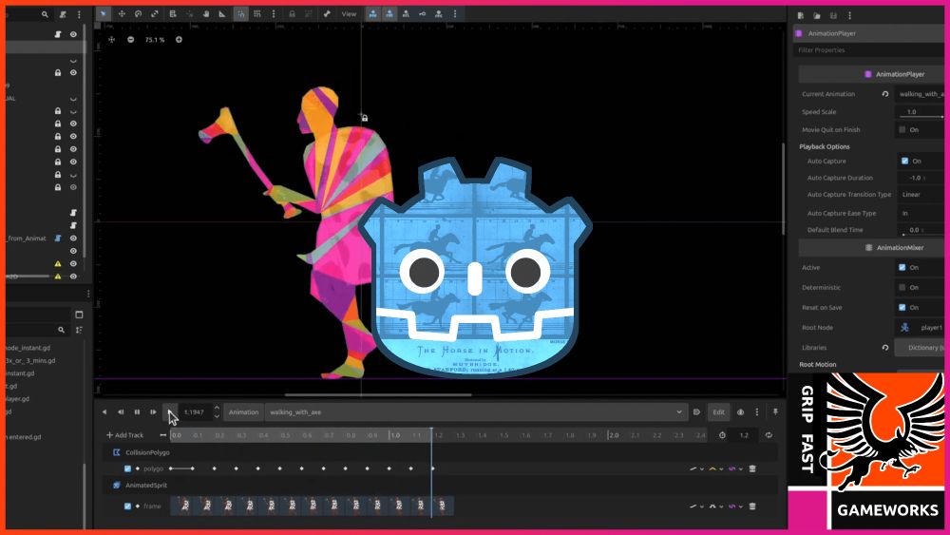Pause animation playback in the animation panel
950x535 pixels.
pos(137,411)
